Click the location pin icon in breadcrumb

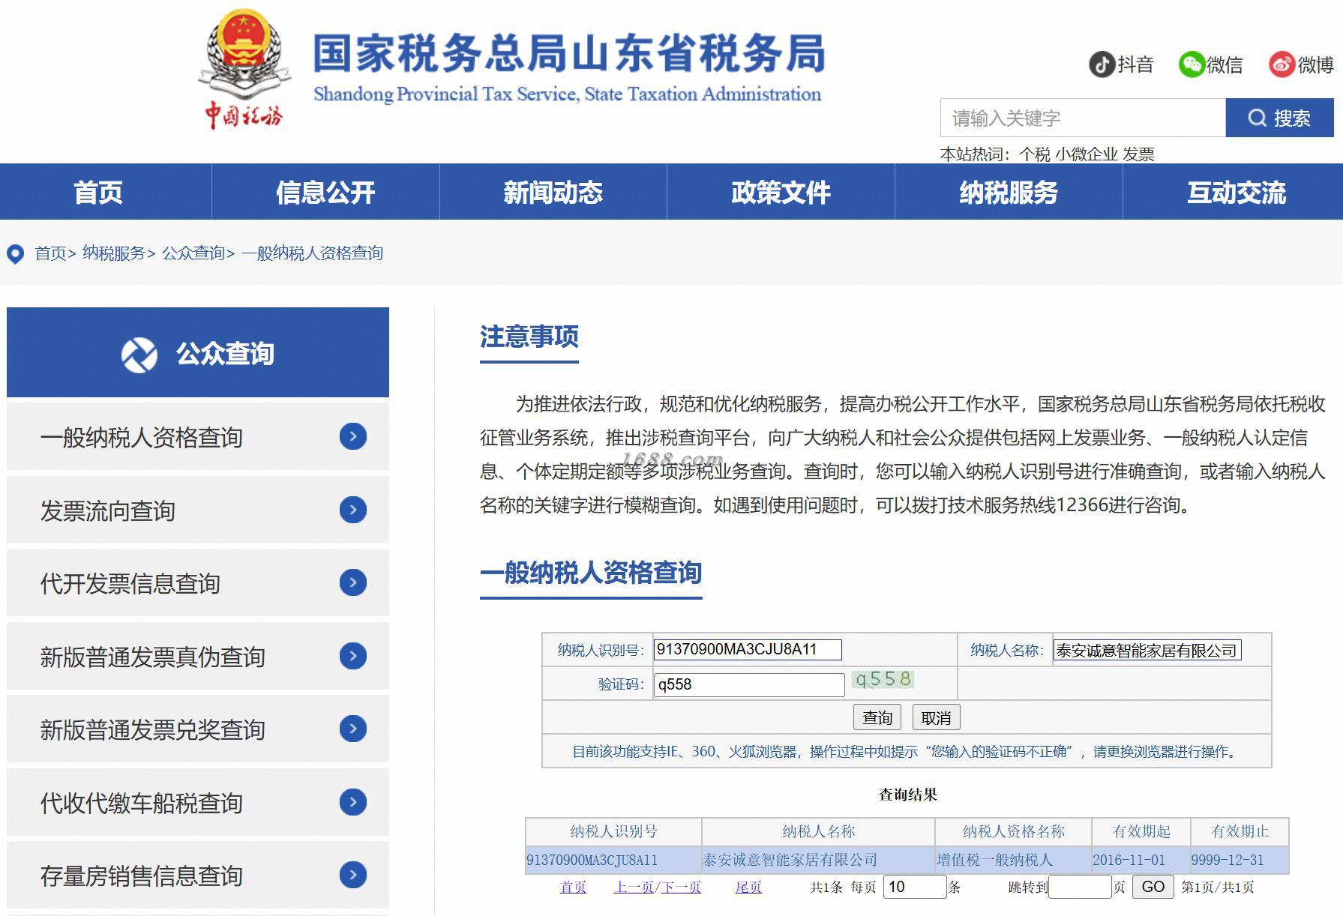(15, 254)
